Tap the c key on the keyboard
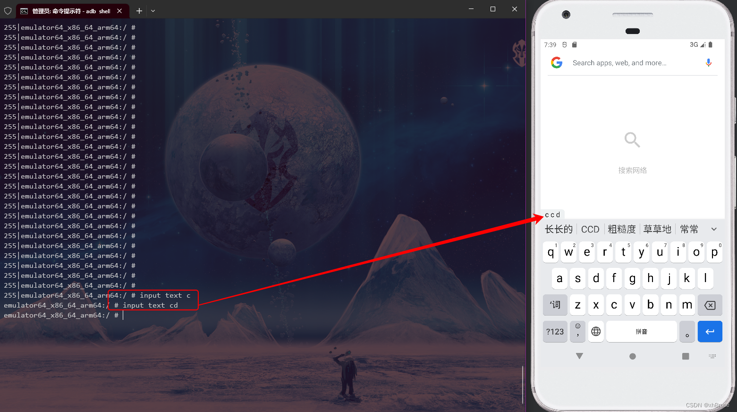Screen dimensions: 737x412 click(614, 305)
